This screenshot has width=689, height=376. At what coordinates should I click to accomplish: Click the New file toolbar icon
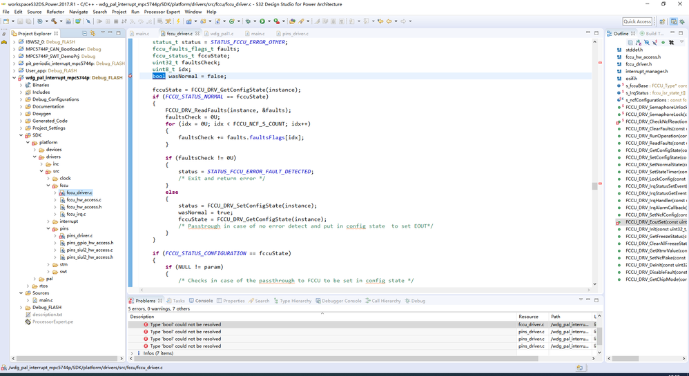[6, 21]
